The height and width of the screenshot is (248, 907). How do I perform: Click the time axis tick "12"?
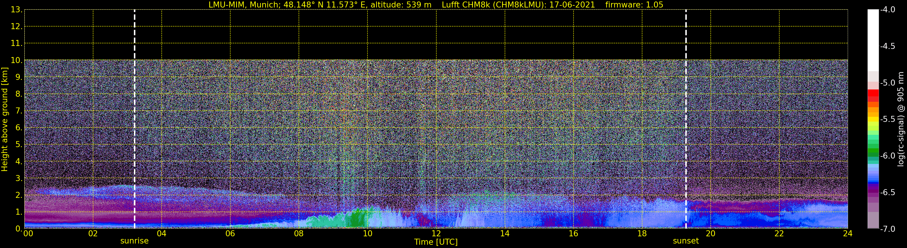pos(436,234)
